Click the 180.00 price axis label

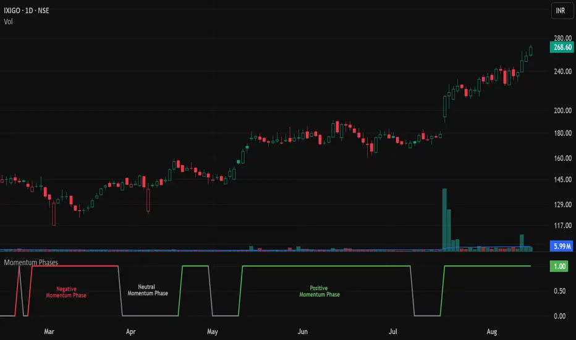point(562,133)
